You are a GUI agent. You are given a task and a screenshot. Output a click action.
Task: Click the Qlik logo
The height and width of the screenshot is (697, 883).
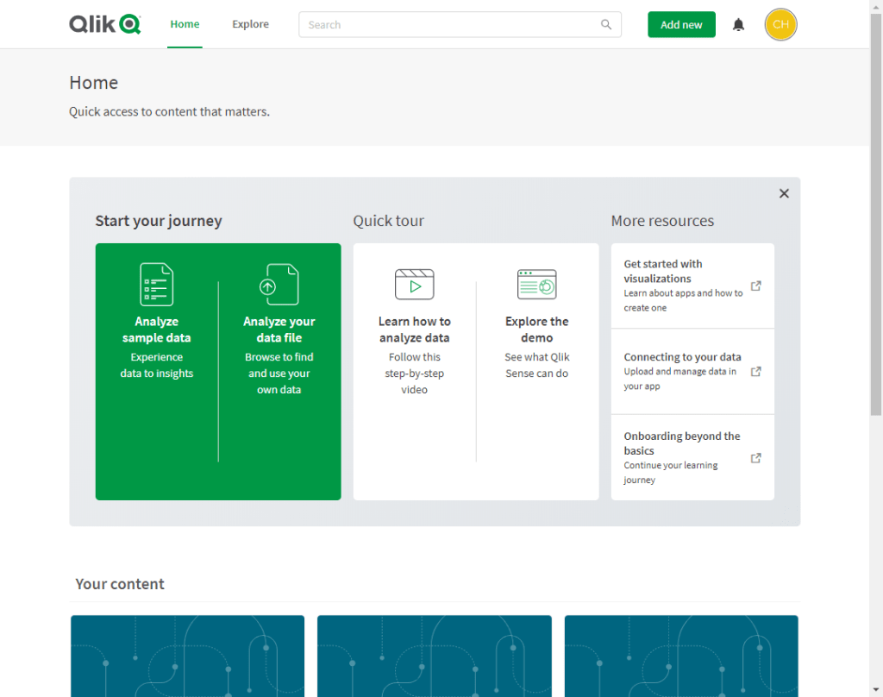[x=104, y=24]
